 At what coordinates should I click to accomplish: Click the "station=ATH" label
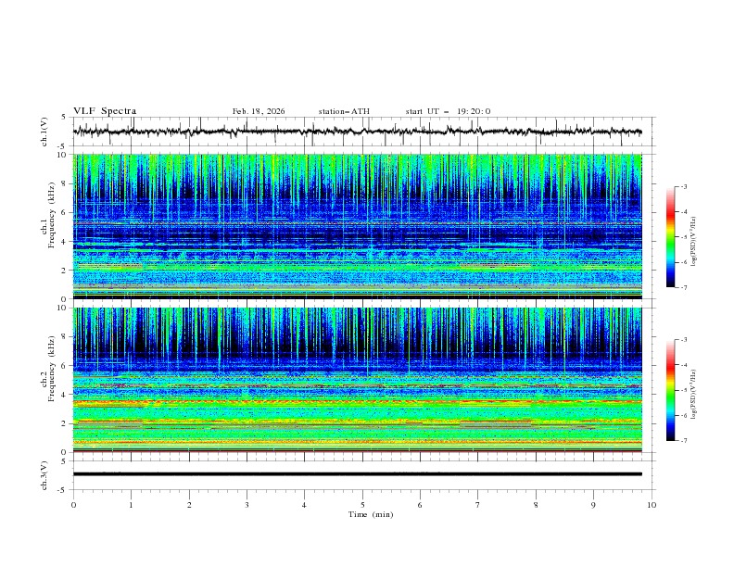coord(344,111)
